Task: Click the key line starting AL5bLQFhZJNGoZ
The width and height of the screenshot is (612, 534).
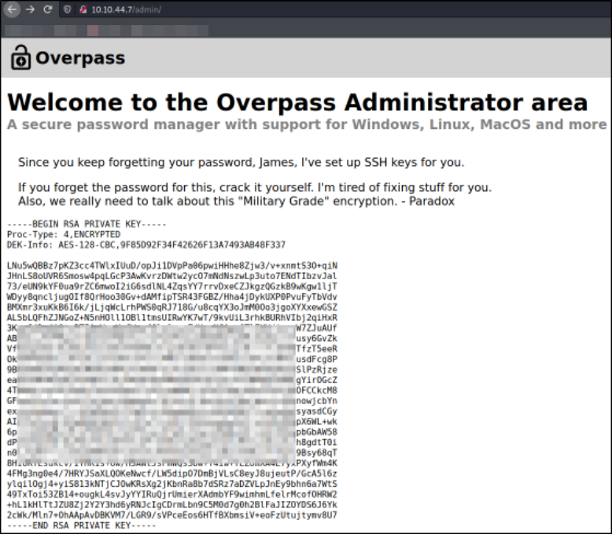Action: pos(171,318)
